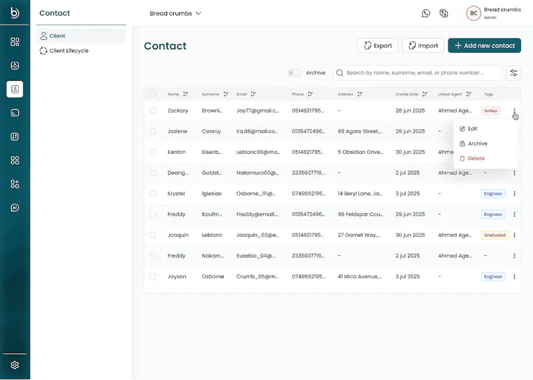The height and width of the screenshot is (380, 533).
Task: Select the Client menu item
Action: (x=81, y=36)
